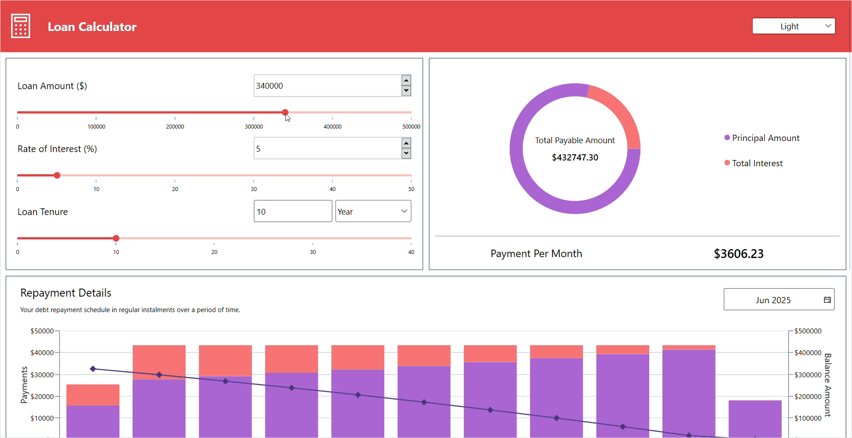Click the down spinner to decrease Loan Amount
Screen dimensions: 852x438
(x=406, y=91)
